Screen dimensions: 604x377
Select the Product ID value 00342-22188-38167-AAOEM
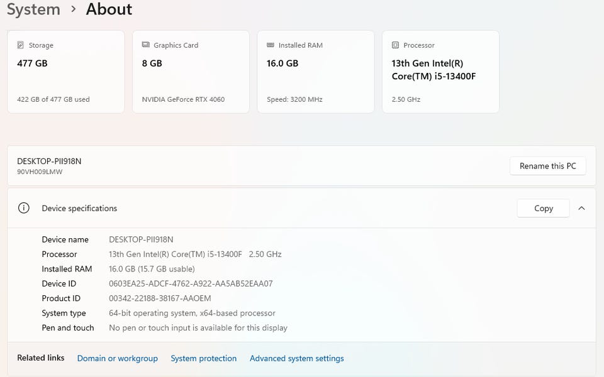click(160, 298)
